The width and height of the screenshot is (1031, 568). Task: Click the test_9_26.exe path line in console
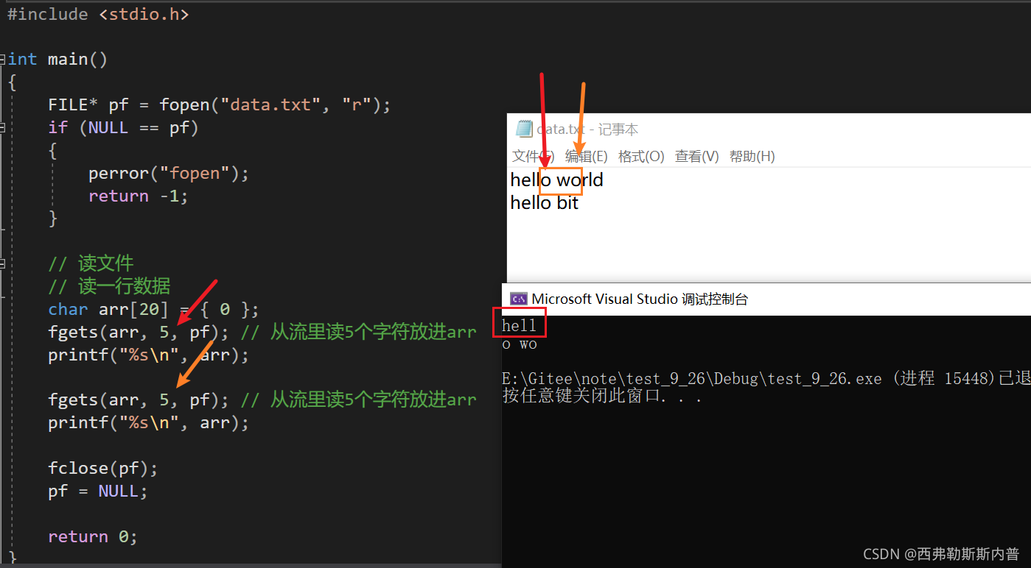pos(766,379)
